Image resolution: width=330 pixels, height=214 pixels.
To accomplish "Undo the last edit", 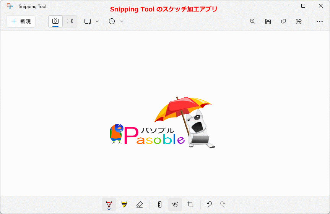I will tap(209, 204).
